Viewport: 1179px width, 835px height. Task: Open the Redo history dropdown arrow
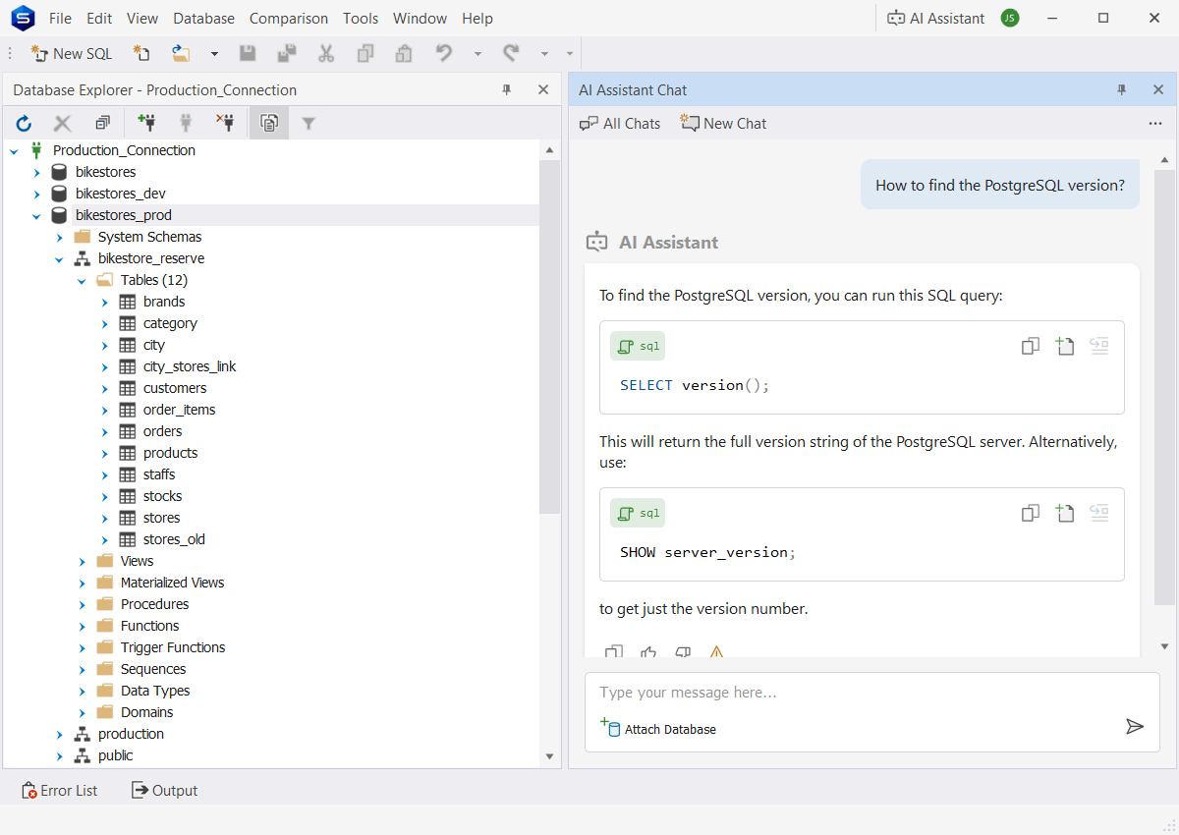544,54
